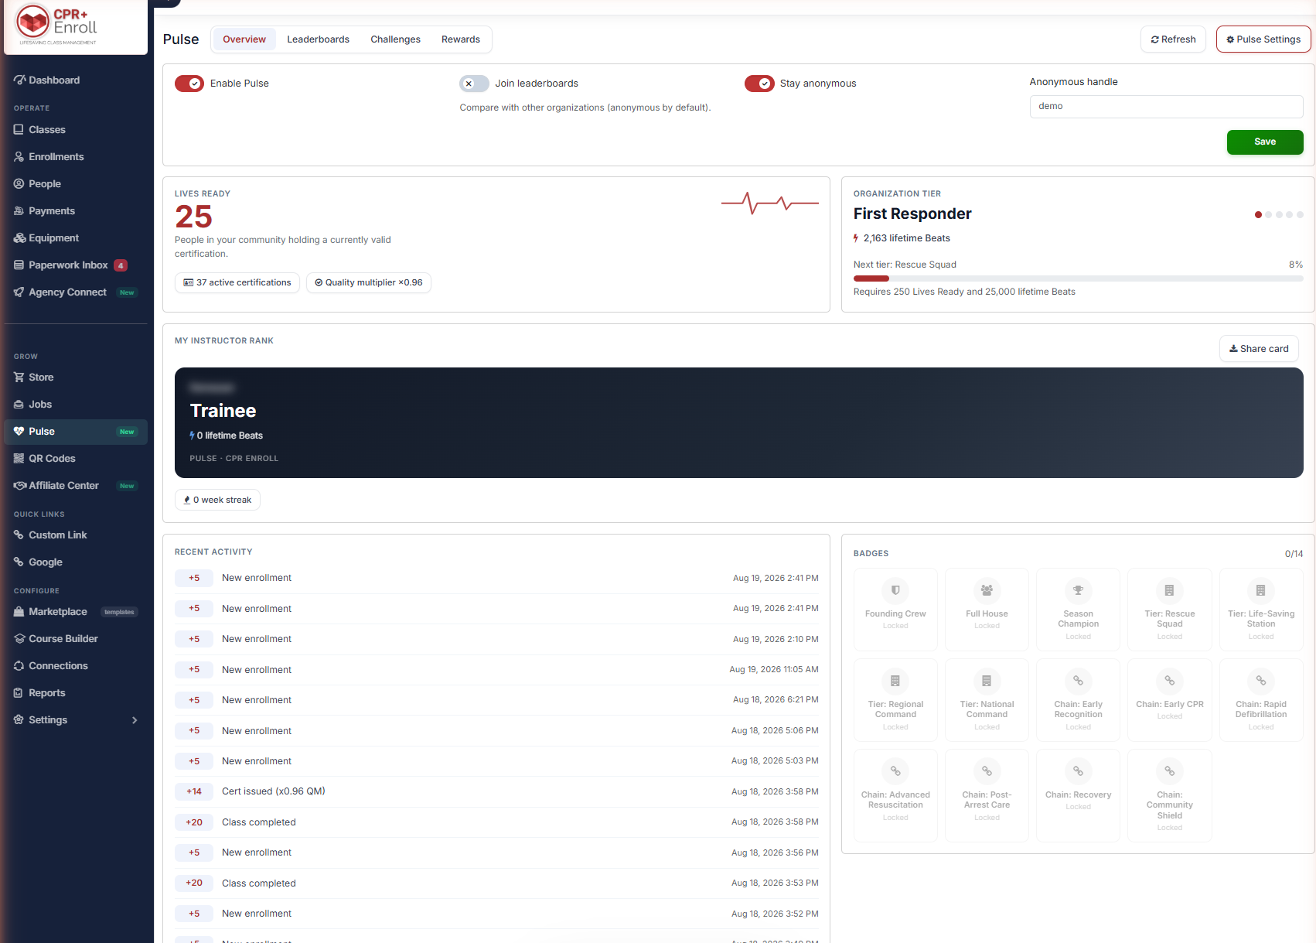This screenshot has height=943, width=1316.
Task: Click the QR Codes icon
Action: (x=19, y=458)
